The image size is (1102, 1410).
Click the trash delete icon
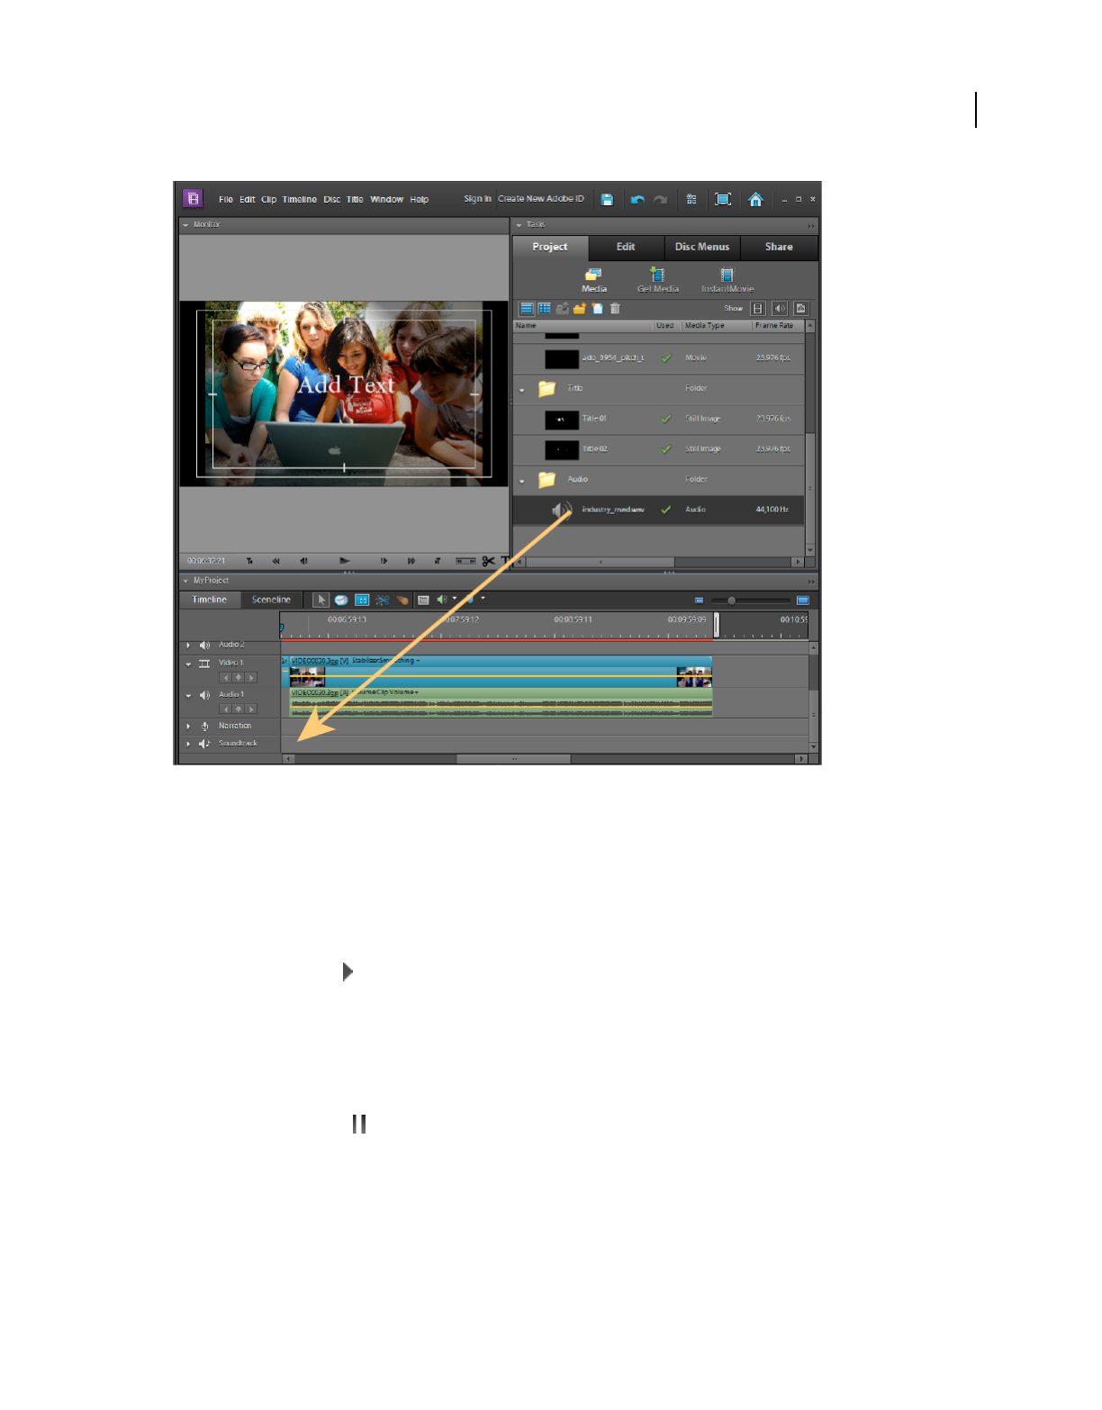coord(615,308)
